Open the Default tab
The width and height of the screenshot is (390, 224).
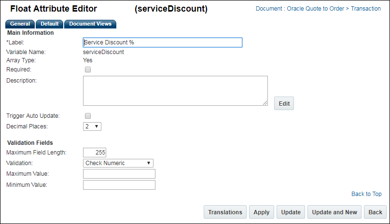click(49, 24)
